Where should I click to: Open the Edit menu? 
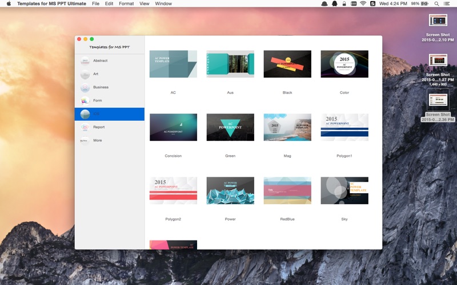109,3
